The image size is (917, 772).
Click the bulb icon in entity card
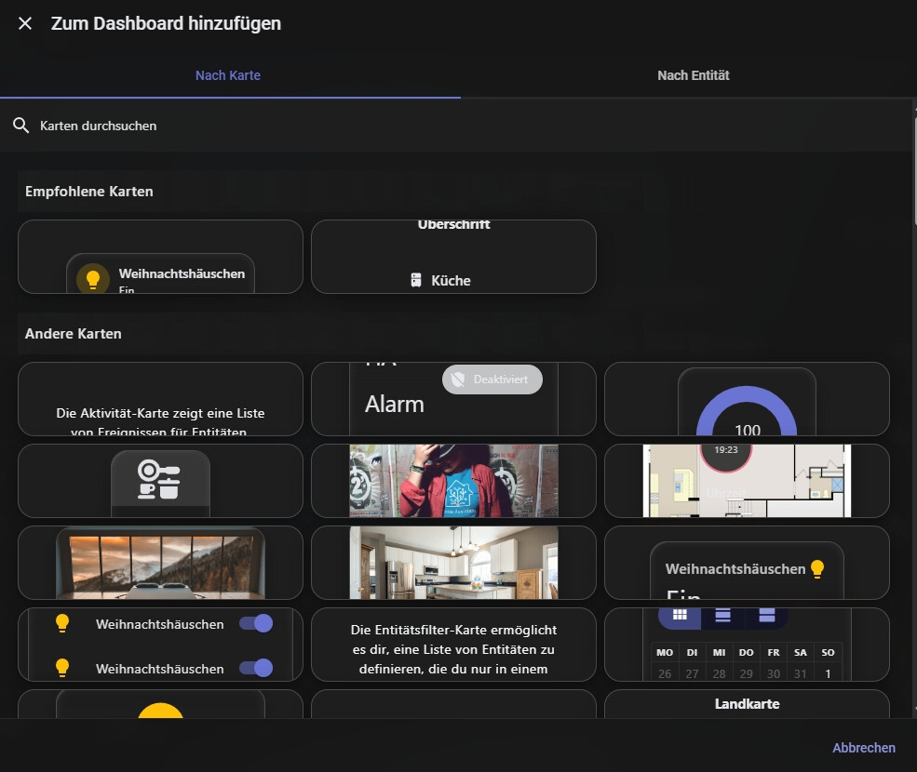click(817, 568)
